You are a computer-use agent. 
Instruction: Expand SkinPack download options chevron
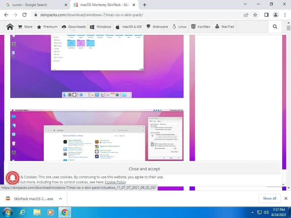click(61, 199)
